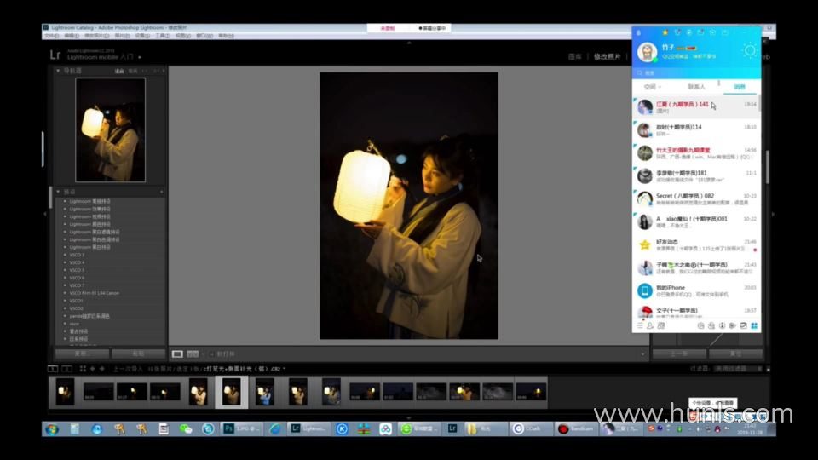Viewport: 818px width, 460px height.
Task: Set navigator zoom to 适合
Action: (x=119, y=71)
